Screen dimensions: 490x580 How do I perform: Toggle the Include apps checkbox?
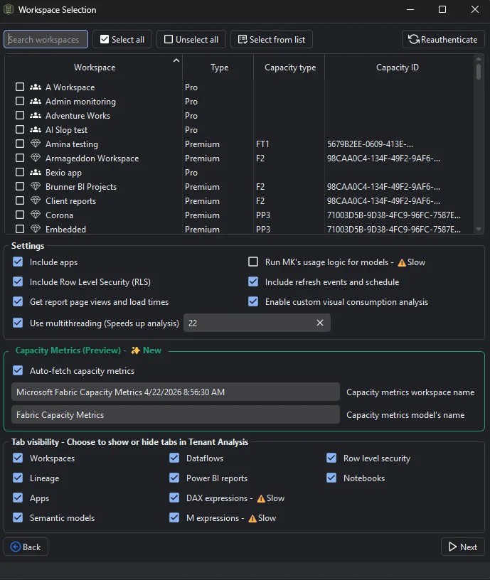[18, 262]
